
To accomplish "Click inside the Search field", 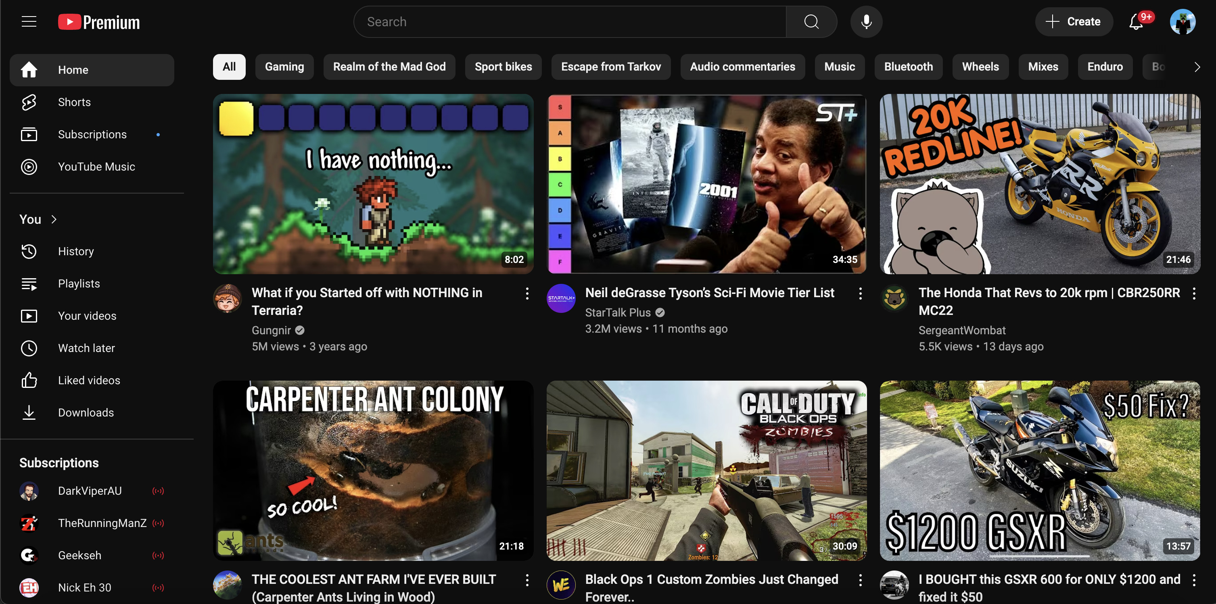I will 570,22.
